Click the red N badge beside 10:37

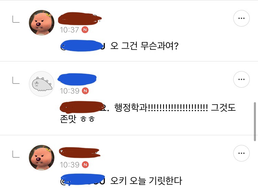(85, 30)
